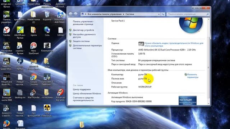
Task: Open the 'Настройки разрешения' desktop icon
Action: click(x=6, y=48)
